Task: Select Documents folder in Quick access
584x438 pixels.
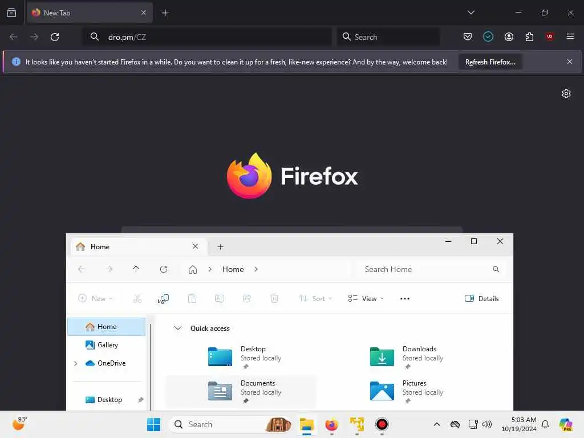Action: point(241,391)
